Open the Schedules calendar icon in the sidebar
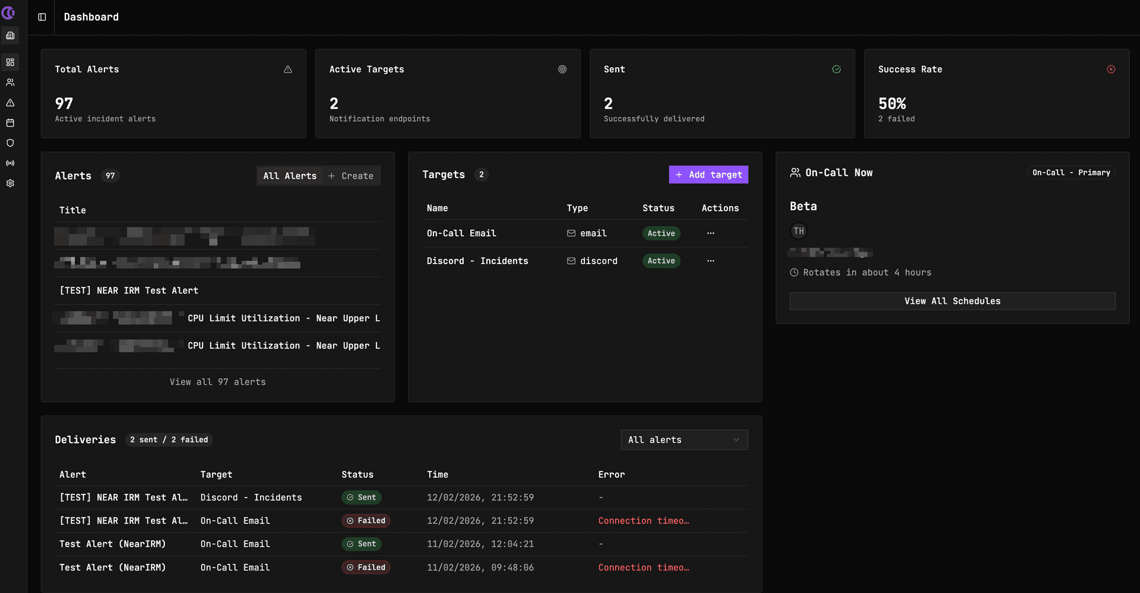 (x=10, y=123)
